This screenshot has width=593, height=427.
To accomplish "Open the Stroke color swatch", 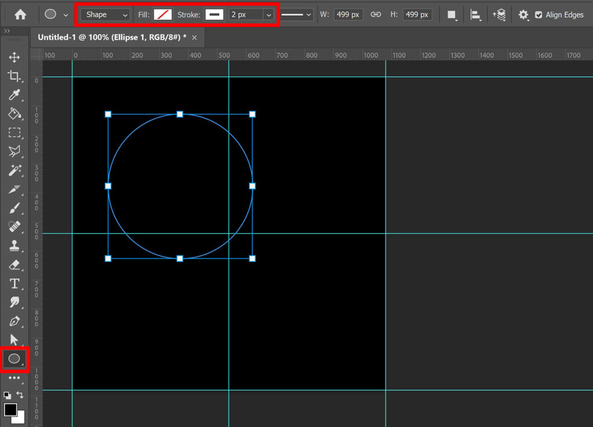I will click(214, 14).
